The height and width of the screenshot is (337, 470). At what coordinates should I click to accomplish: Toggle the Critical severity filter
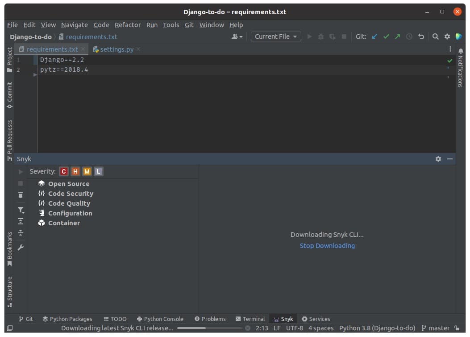[63, 171]
